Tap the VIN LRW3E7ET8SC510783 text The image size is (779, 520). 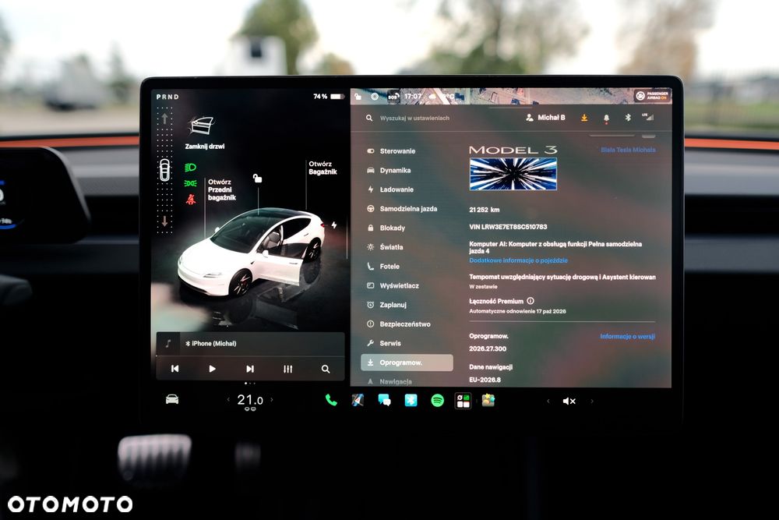click(x=508, y=227)
